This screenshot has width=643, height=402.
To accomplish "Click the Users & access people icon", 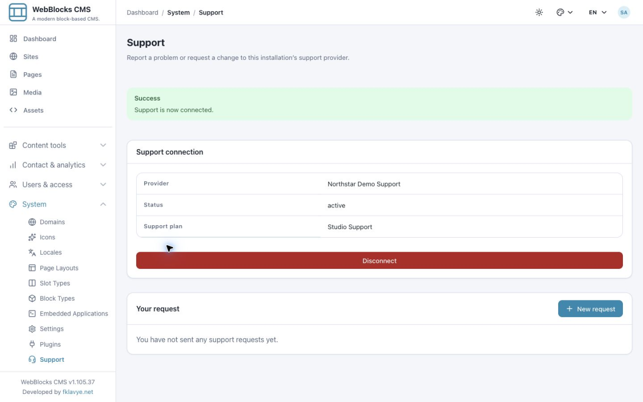I will click(13, 184).
